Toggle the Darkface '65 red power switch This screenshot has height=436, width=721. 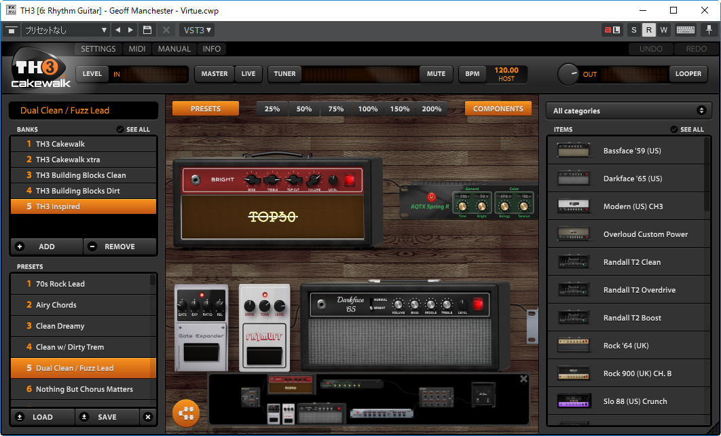point(478,304)
